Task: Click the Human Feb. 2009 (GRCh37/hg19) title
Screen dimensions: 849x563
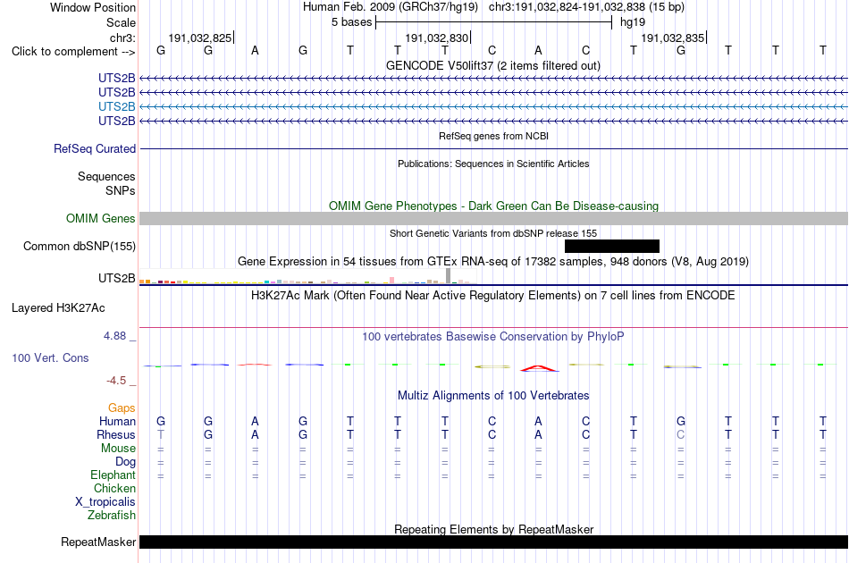Action: click(x=391, y=7)
